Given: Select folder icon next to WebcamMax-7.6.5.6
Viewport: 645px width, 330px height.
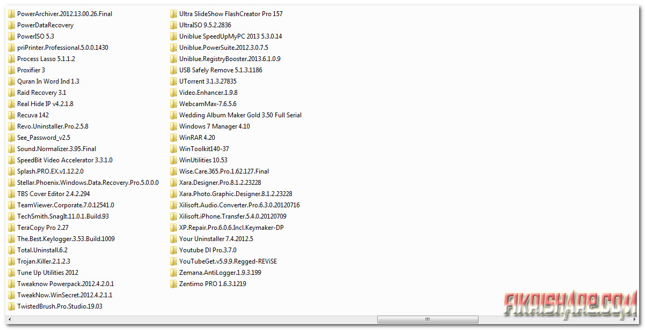Looking at the screenshot, I should click(x=174, y=104).
